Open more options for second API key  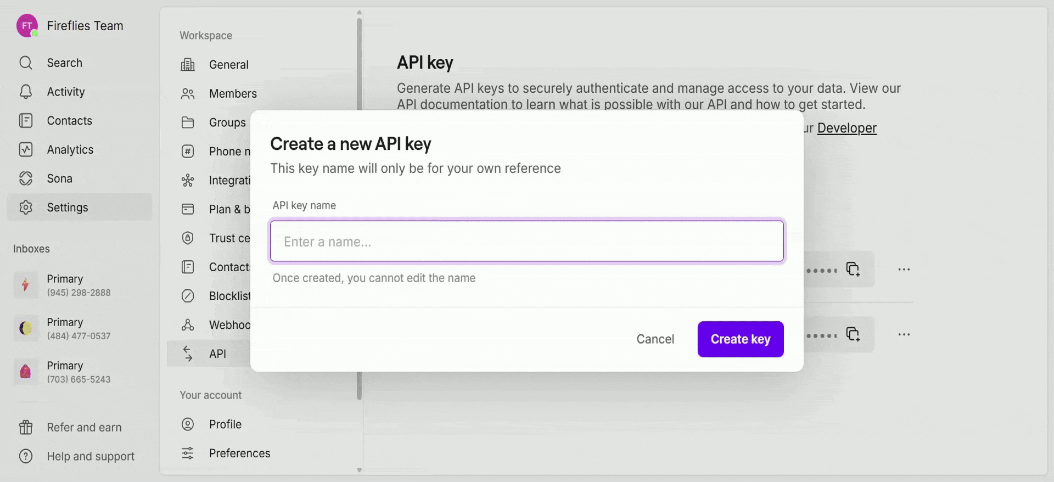pos(904,334)
